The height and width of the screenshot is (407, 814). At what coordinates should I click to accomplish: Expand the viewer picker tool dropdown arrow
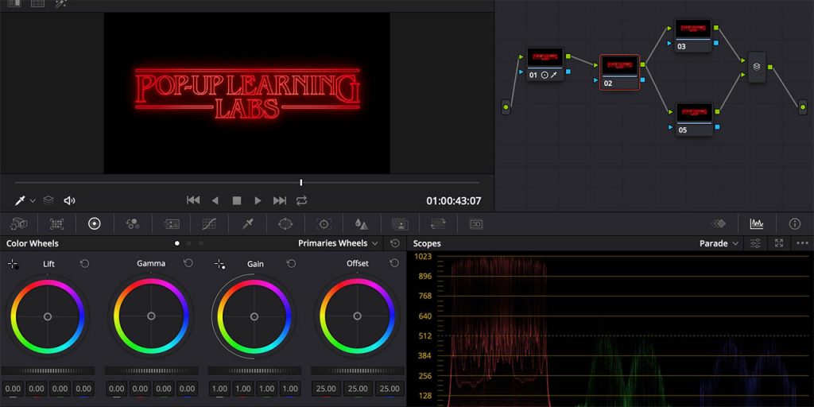pos(33,202)
